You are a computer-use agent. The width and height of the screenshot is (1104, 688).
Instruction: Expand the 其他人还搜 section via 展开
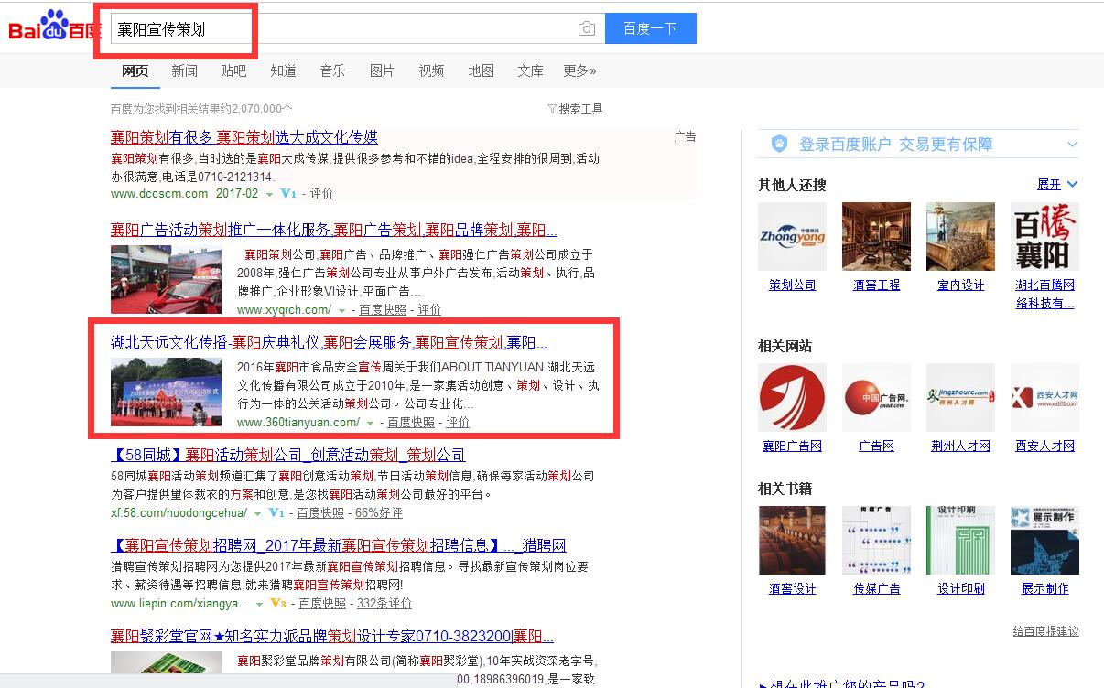[x=1057, y=185]
